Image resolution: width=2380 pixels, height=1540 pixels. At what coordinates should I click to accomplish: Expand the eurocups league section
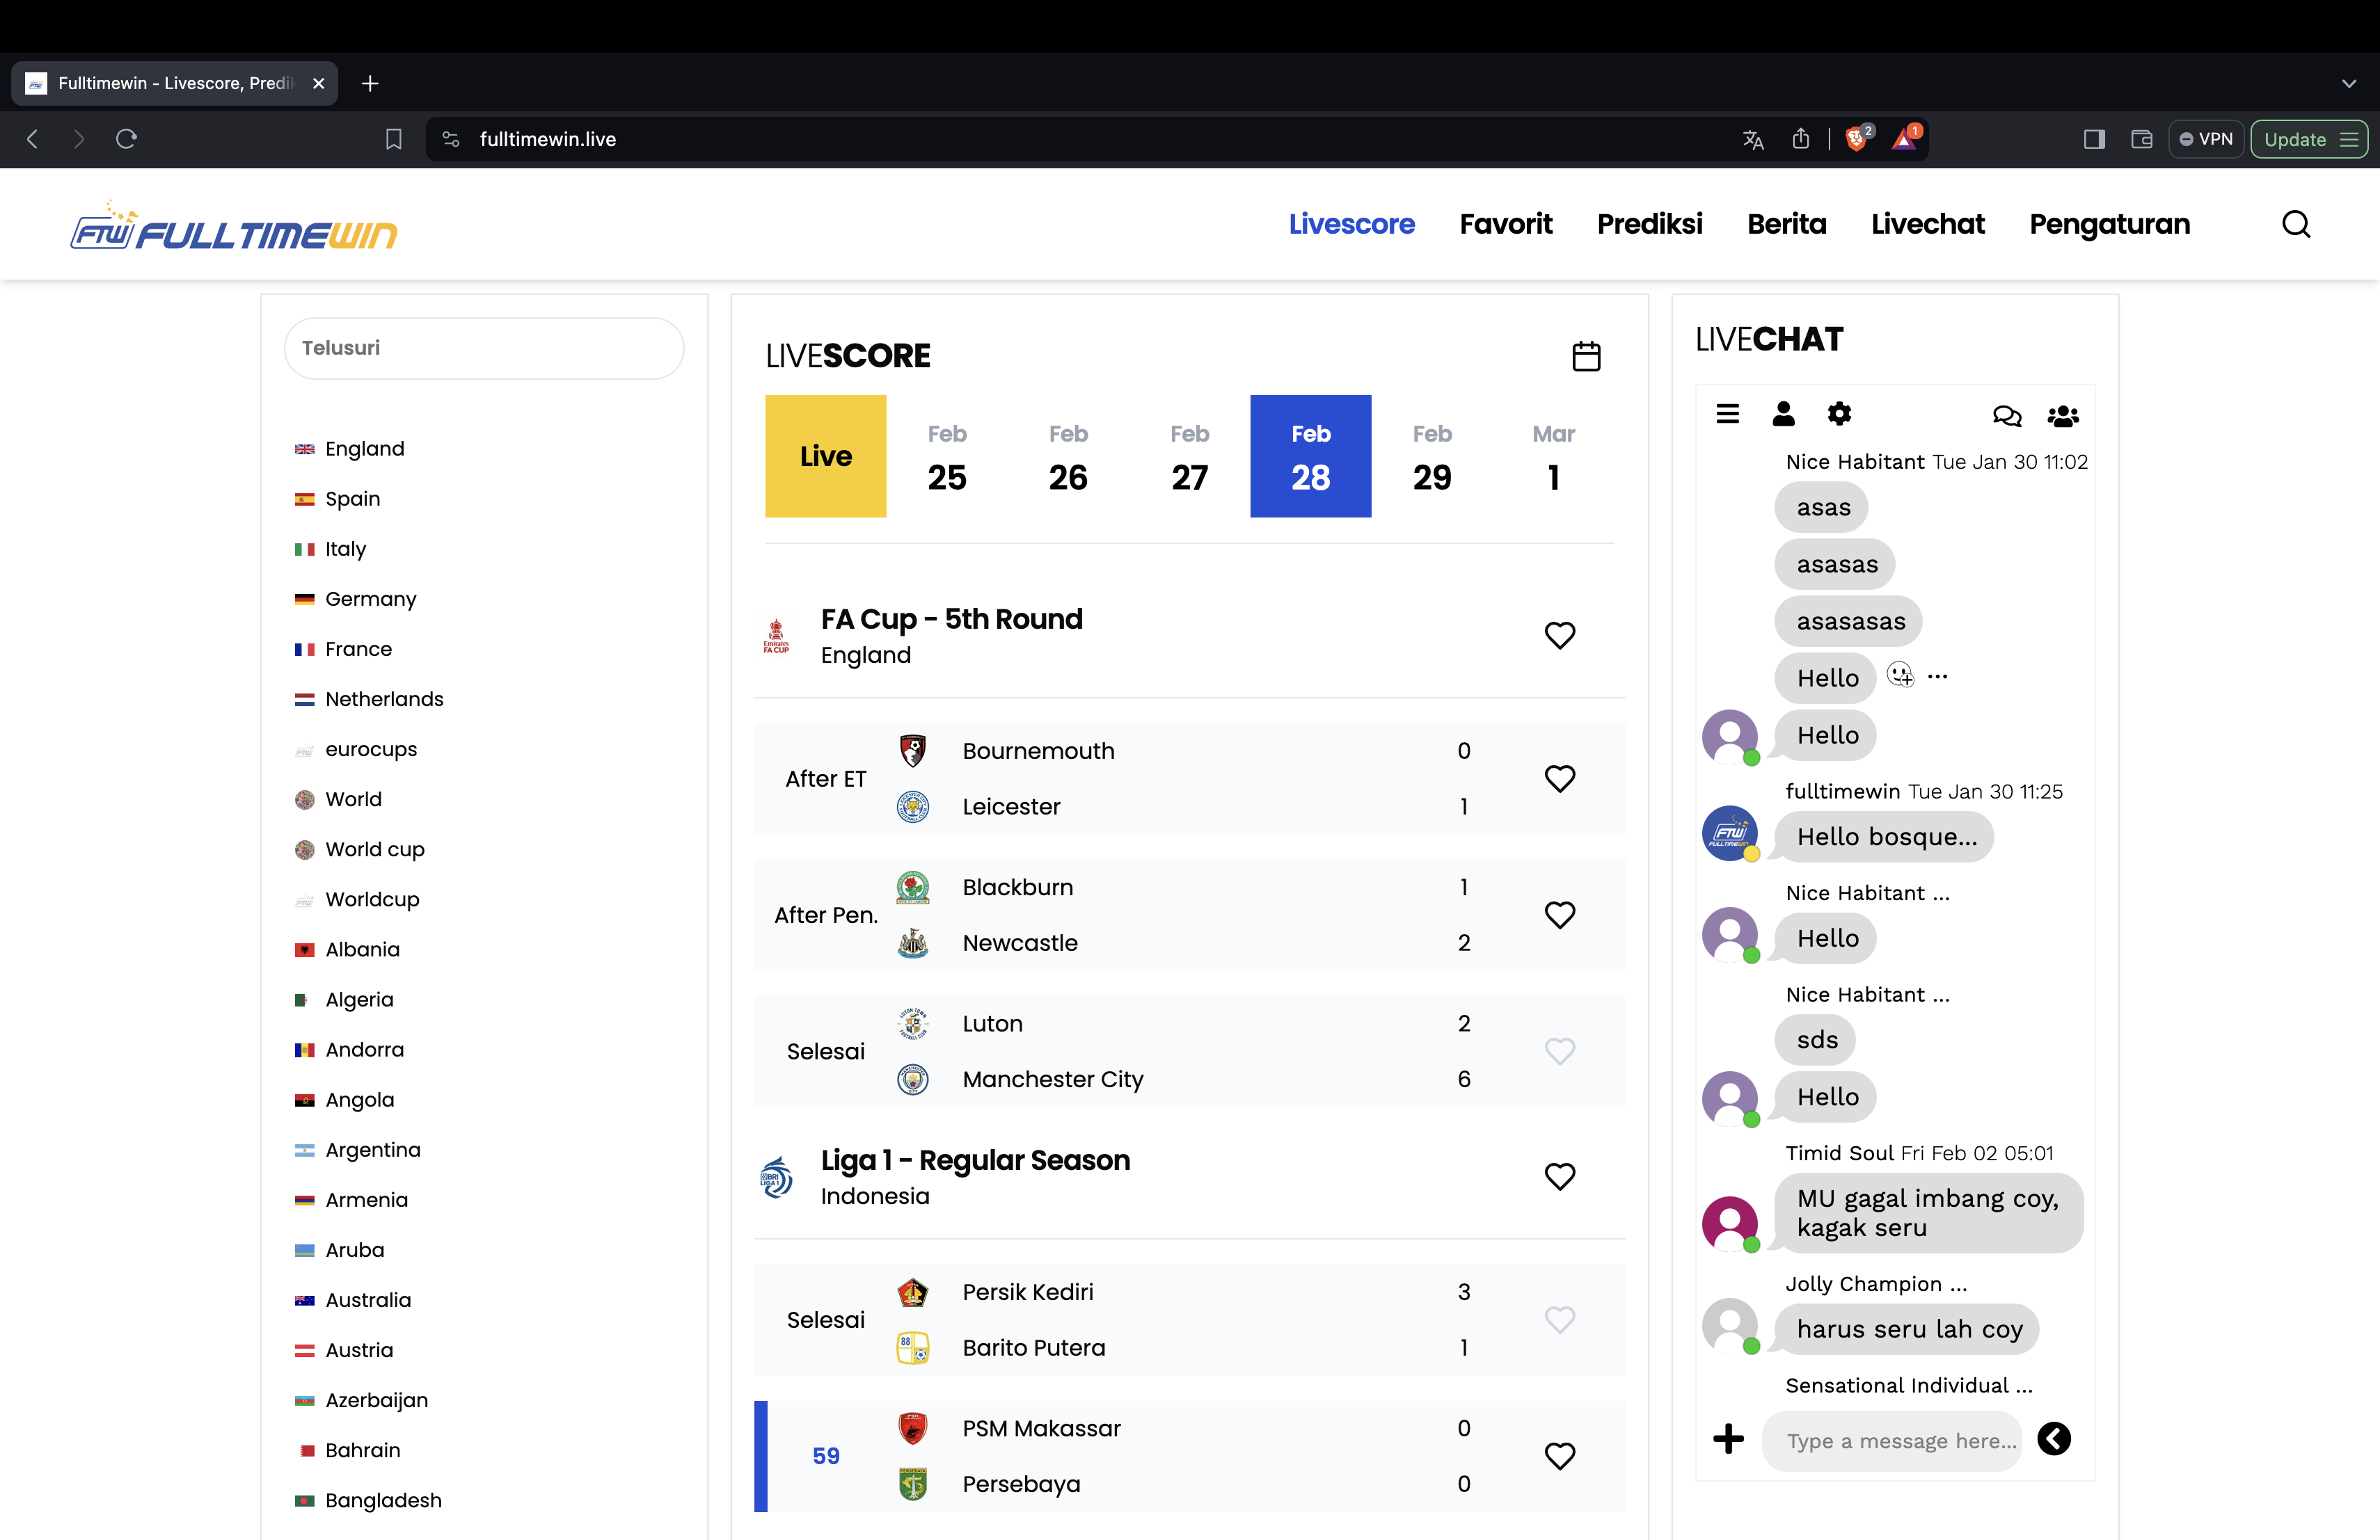click(371, 749)
